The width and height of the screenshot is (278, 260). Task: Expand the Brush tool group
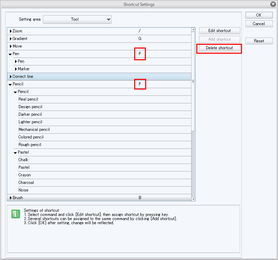click(x=11, y=198)
